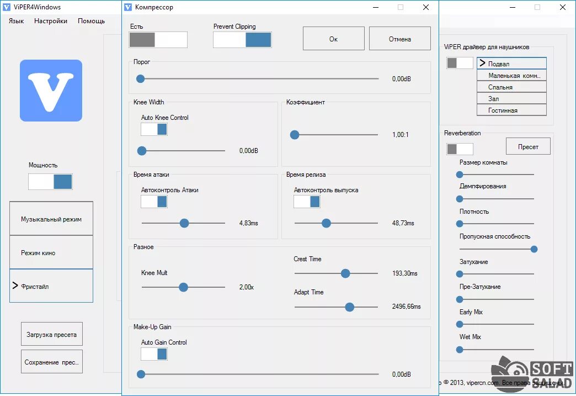The image size is (576, 396).
Task: Click the Компрессор window title icon
Action: (128, 7)
